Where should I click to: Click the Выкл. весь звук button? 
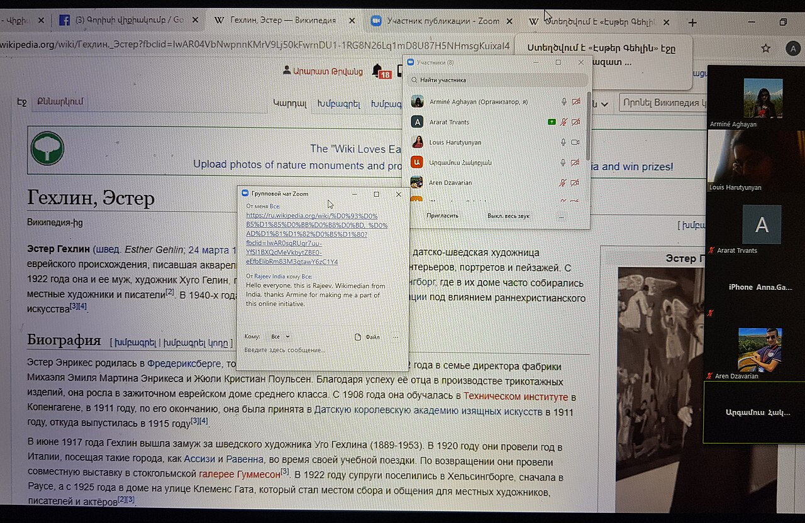[x=508, y=216]
